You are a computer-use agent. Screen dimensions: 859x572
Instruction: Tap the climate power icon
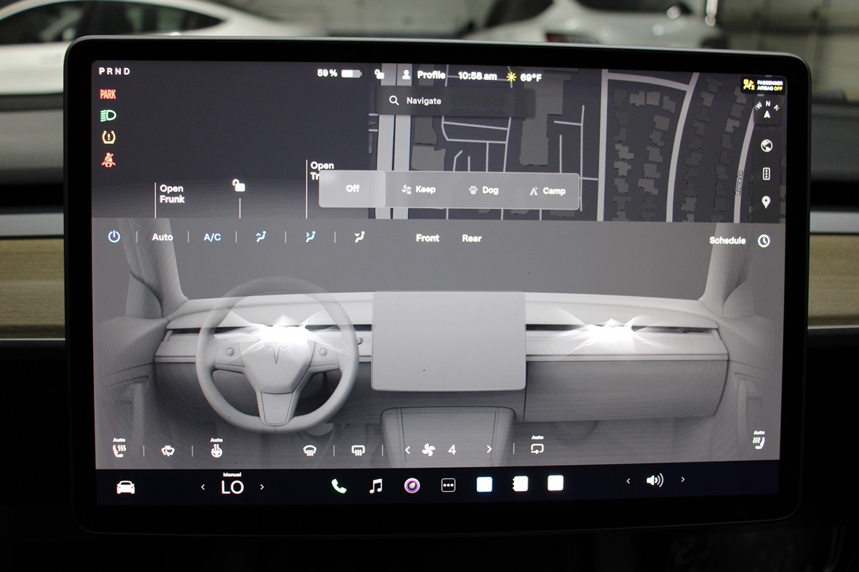[114, 237]
